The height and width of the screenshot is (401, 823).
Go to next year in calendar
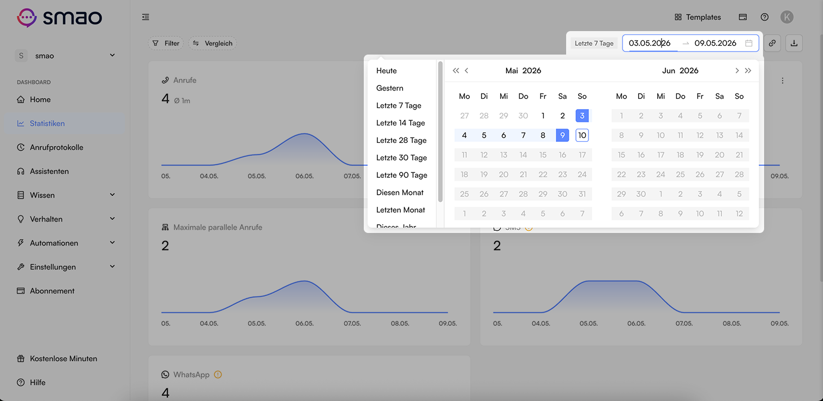pos(748,71)
